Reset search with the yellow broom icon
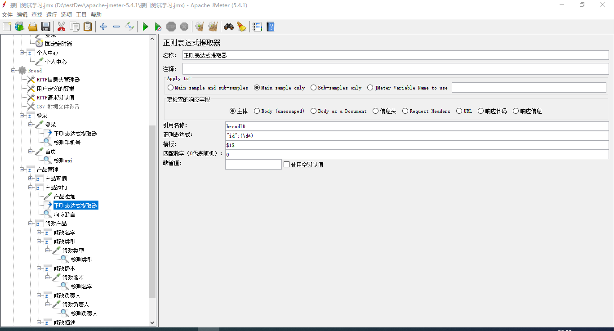The height and width of the screenshot is (331, 614). point(242,27)
